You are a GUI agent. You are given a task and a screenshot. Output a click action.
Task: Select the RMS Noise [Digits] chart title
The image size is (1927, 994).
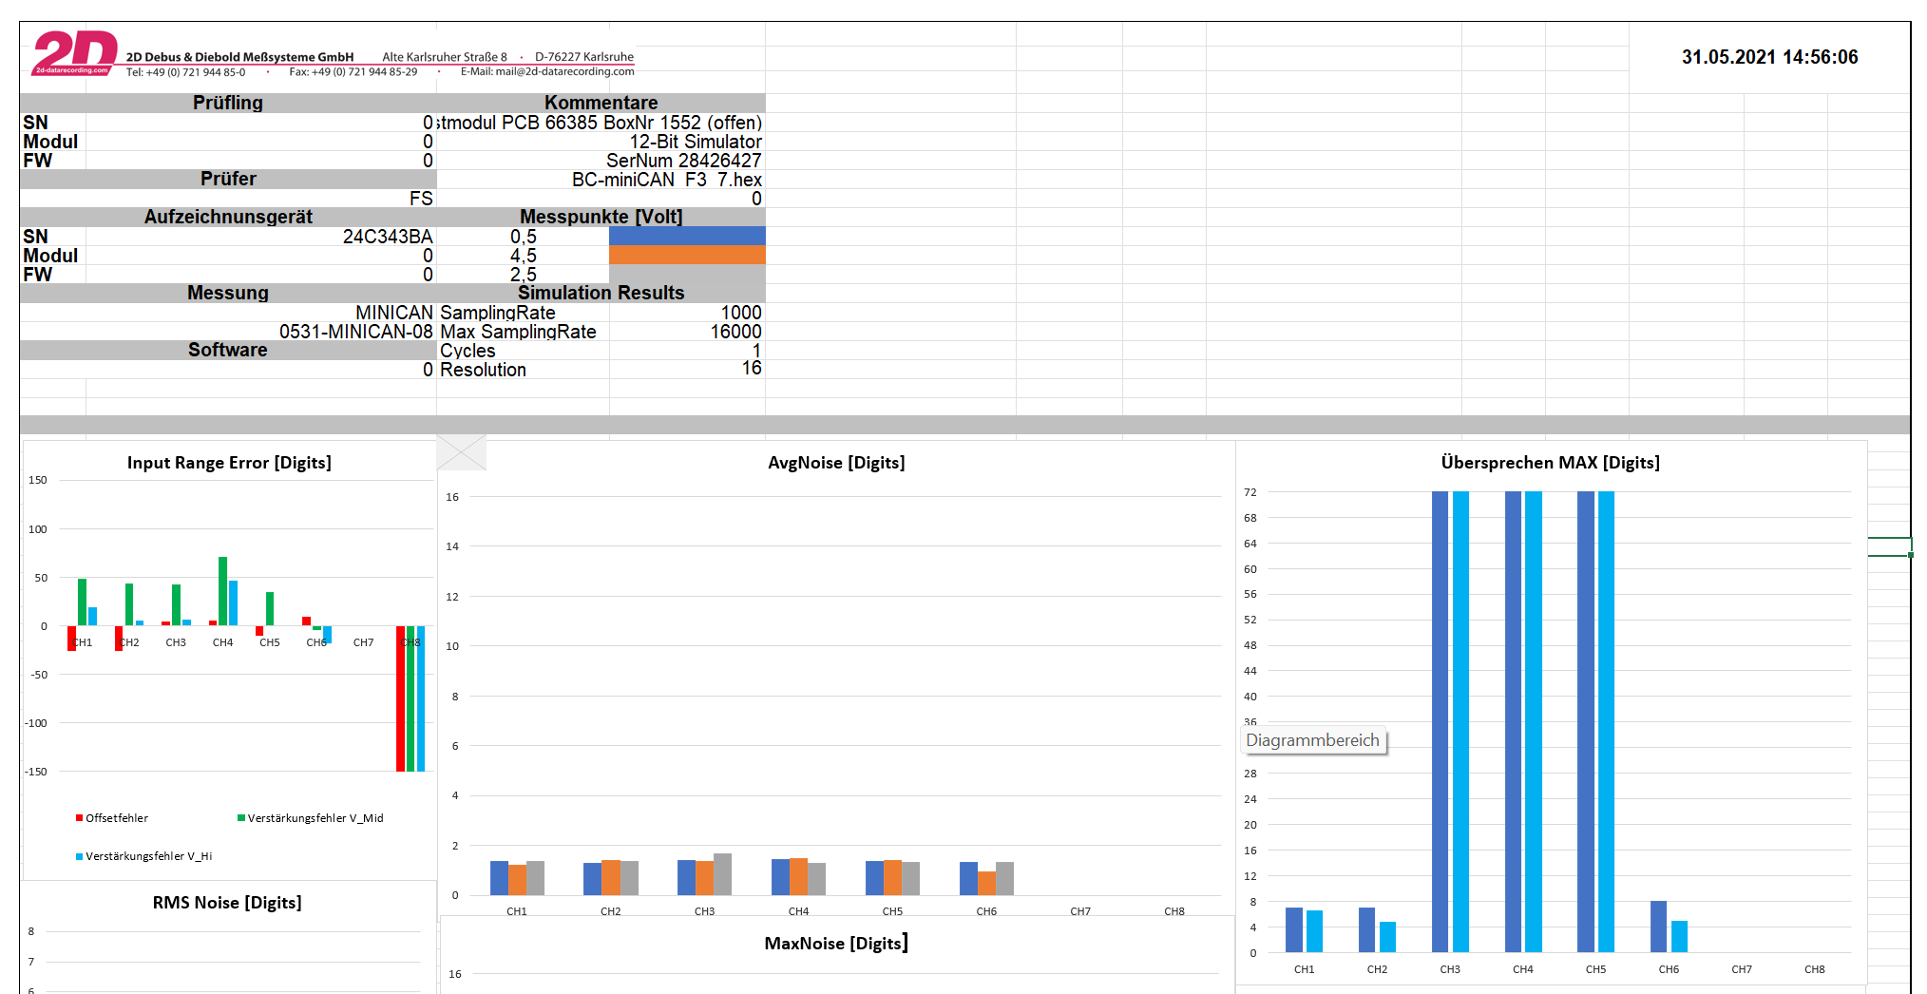click(x=227, y=903)
